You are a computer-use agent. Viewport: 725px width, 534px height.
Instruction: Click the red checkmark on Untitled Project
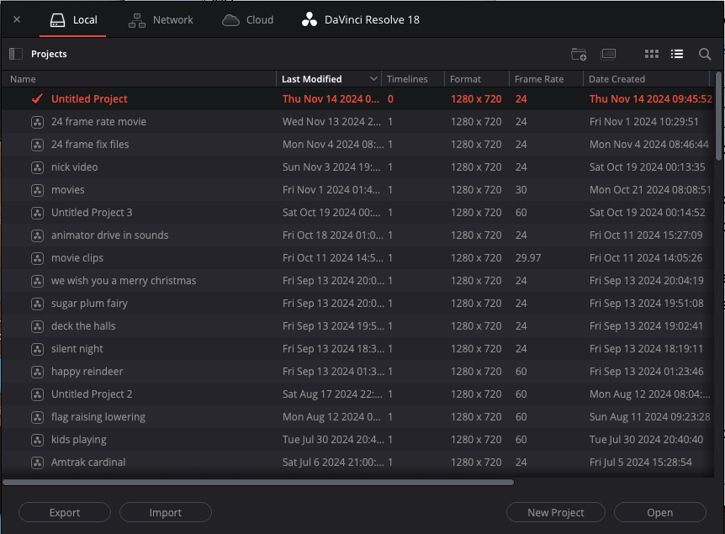coord(37,99)
